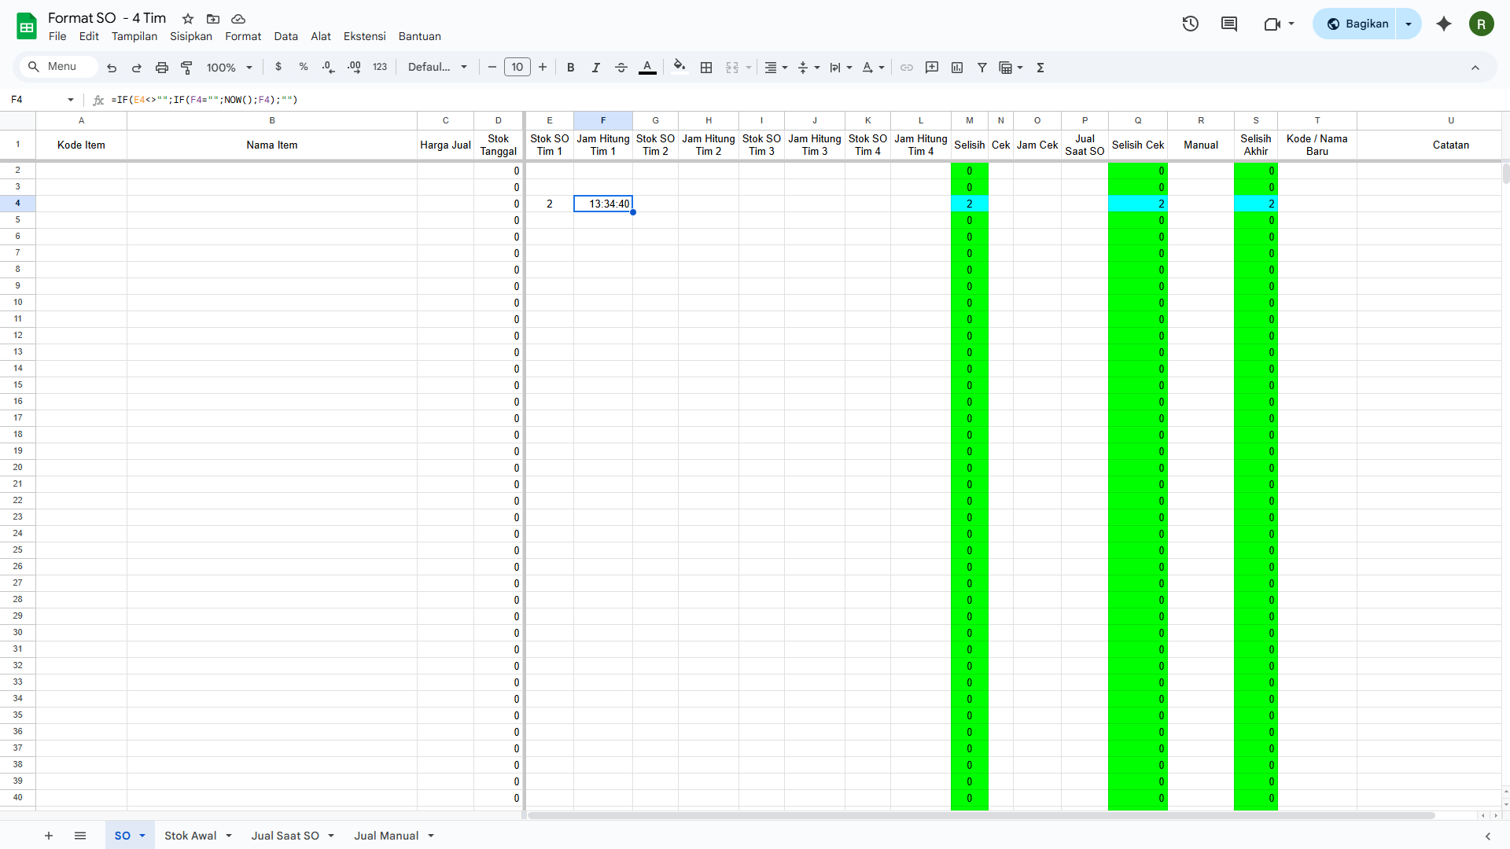
Task: Click the insert chart icon
Action: click(957, 68)
